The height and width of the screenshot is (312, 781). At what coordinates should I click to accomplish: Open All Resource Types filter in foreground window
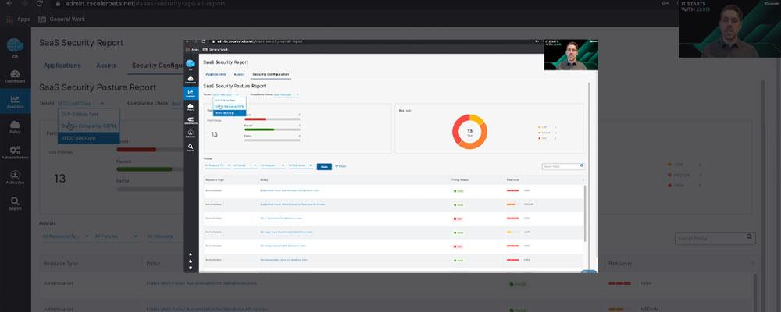[x=217, y=165]
